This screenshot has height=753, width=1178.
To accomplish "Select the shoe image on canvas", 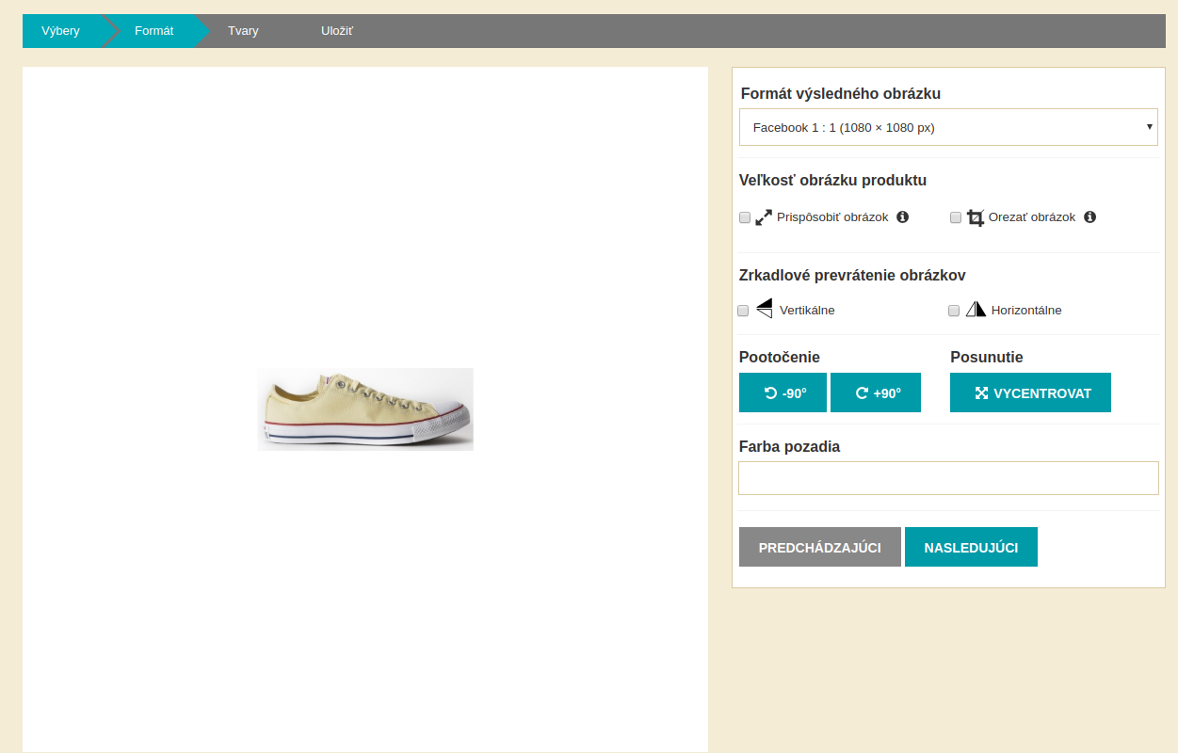I will tap(365, 409).
